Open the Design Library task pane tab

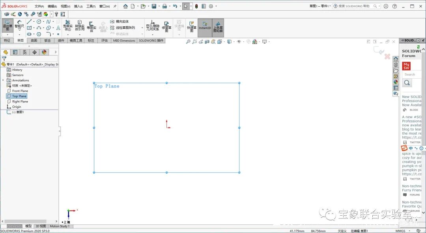coord(396,65)
